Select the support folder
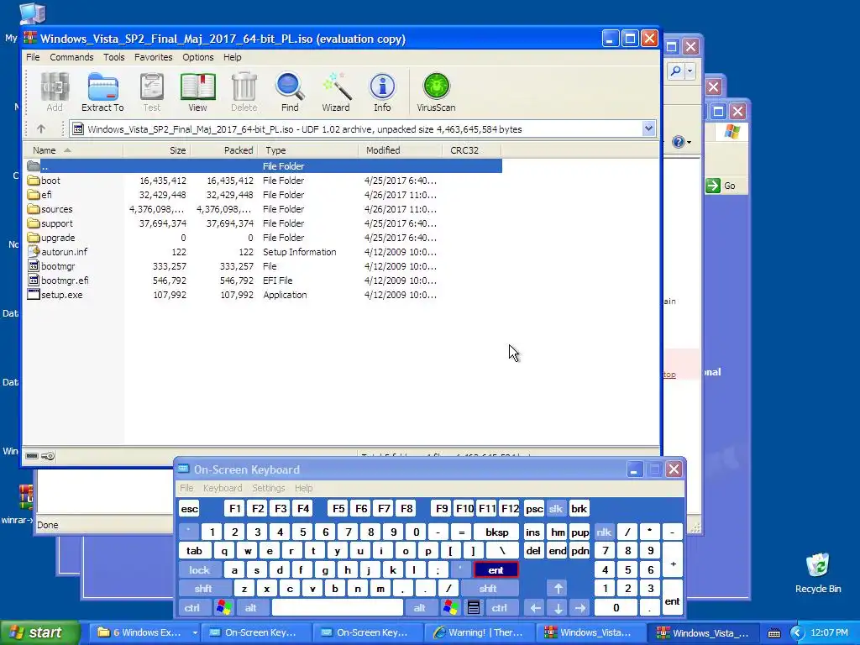Screen dimensions: 860x645 click(x=50, y=223)
